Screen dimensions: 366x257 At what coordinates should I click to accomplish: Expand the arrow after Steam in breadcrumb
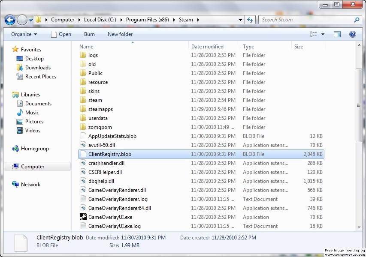tap(198, 20)
